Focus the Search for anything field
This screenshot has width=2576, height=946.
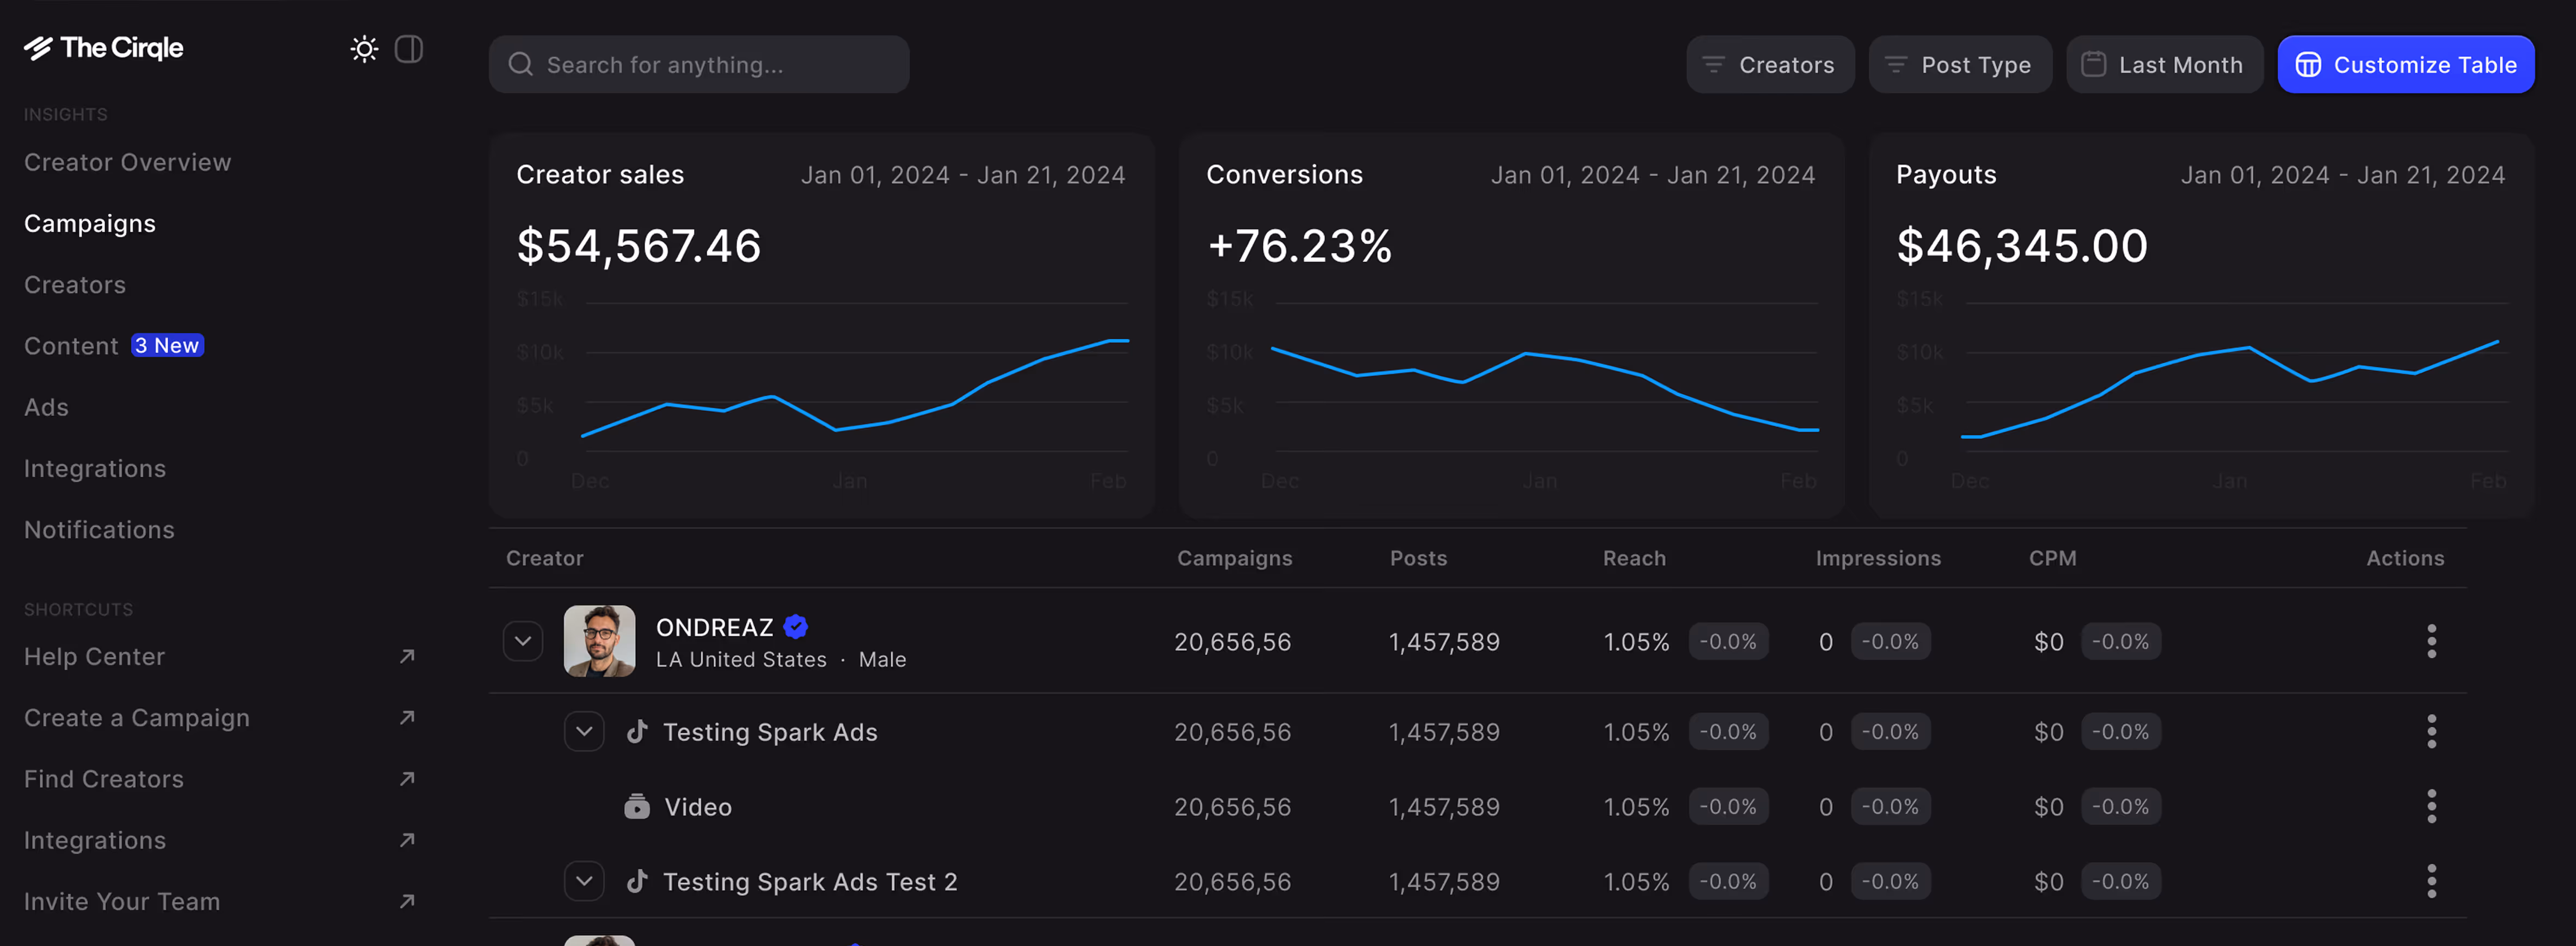(x=700, y=65)
